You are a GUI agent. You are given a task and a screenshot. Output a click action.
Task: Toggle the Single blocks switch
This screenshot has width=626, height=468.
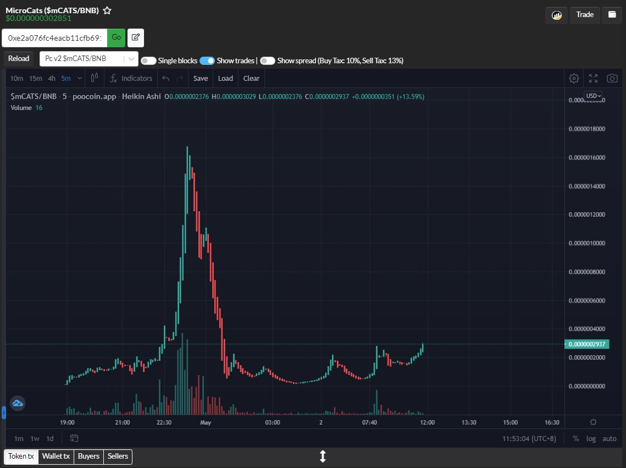click(148, 60)
